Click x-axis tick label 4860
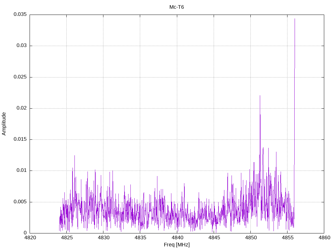 pos(324,238)
